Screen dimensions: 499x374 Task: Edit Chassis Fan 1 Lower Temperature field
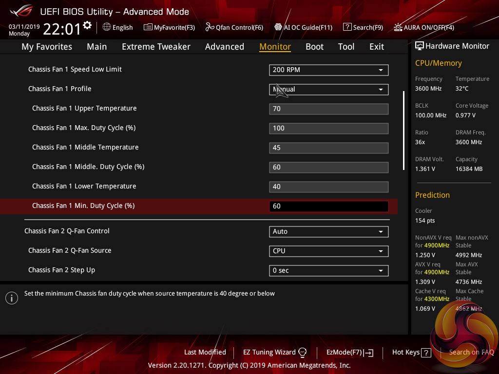coord(329,187)
